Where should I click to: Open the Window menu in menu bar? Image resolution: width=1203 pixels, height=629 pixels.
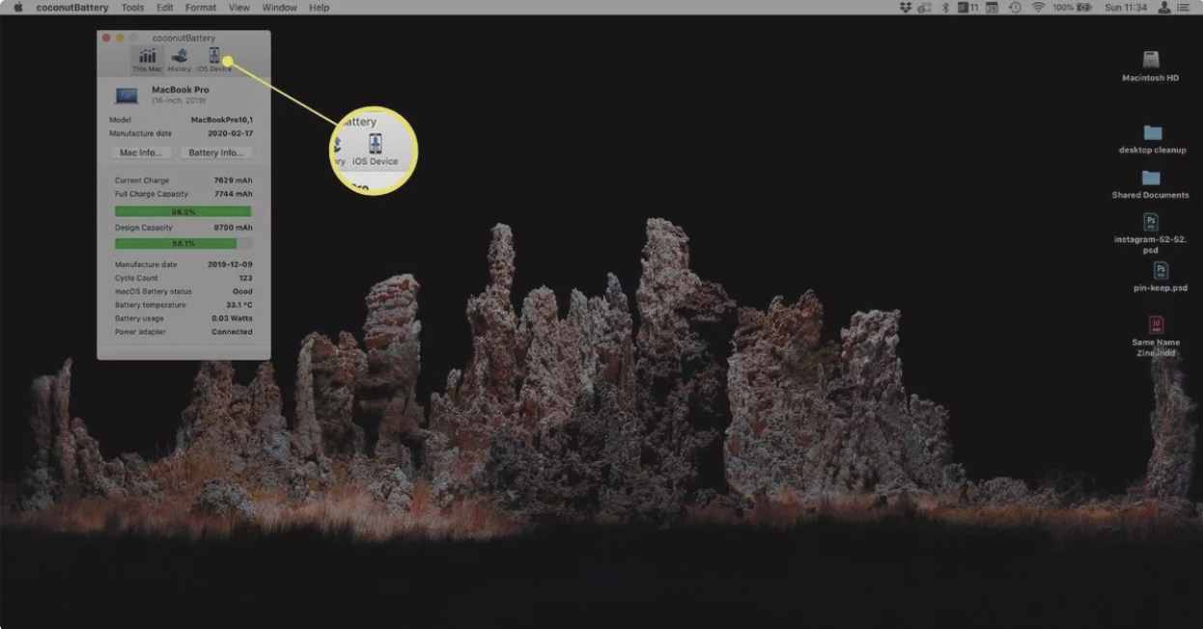pyautogui.click(x=279, y=8)
